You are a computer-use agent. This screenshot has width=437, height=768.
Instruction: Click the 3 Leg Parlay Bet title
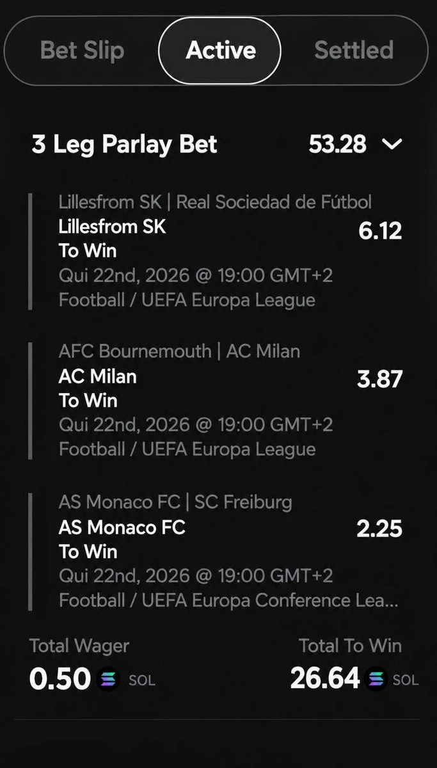(x=125, y=145)
